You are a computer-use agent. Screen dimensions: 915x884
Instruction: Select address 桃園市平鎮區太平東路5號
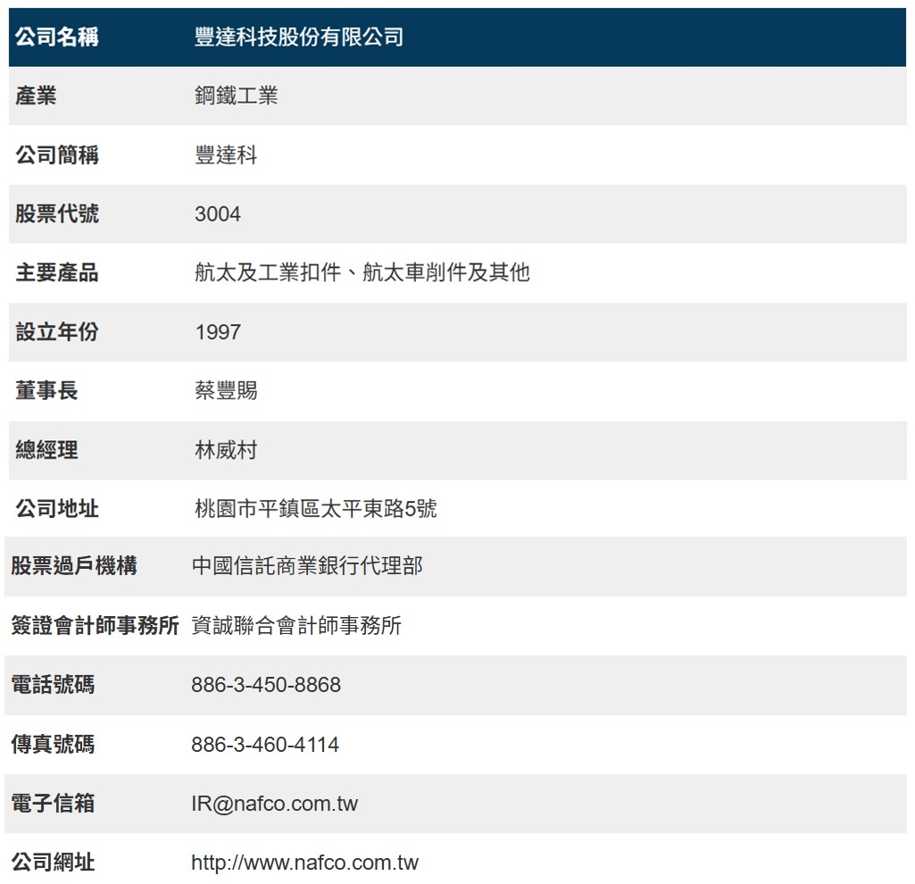click(316, 509)
